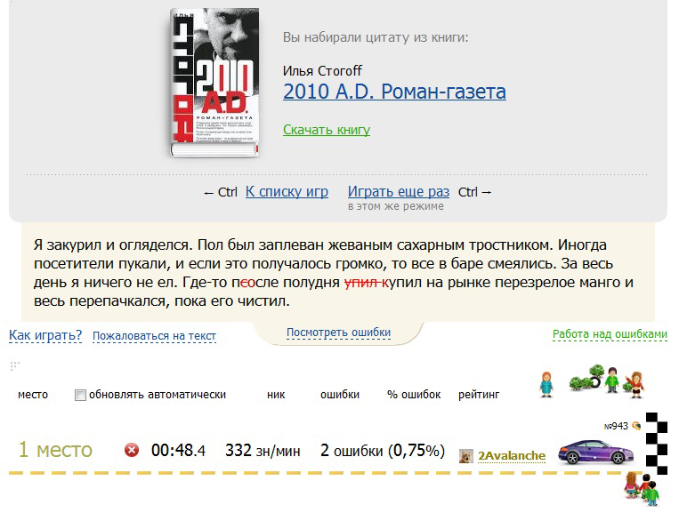The width and height of the screenshot is (679, 521).
Task: Click the drag handle dots above results table
Action: (x=15, y=366)
